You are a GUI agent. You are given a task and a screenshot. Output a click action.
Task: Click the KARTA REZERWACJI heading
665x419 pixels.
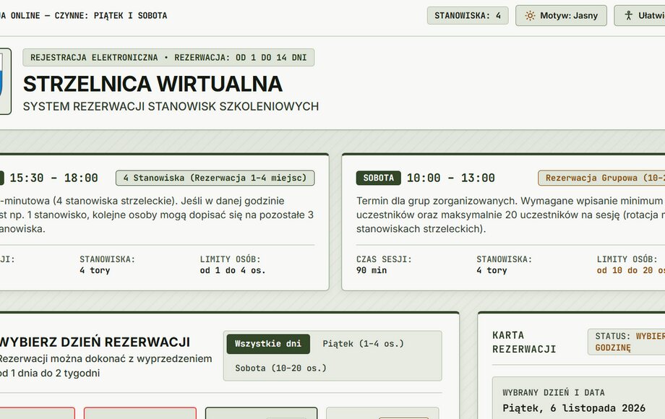click(x=524, y=342)
